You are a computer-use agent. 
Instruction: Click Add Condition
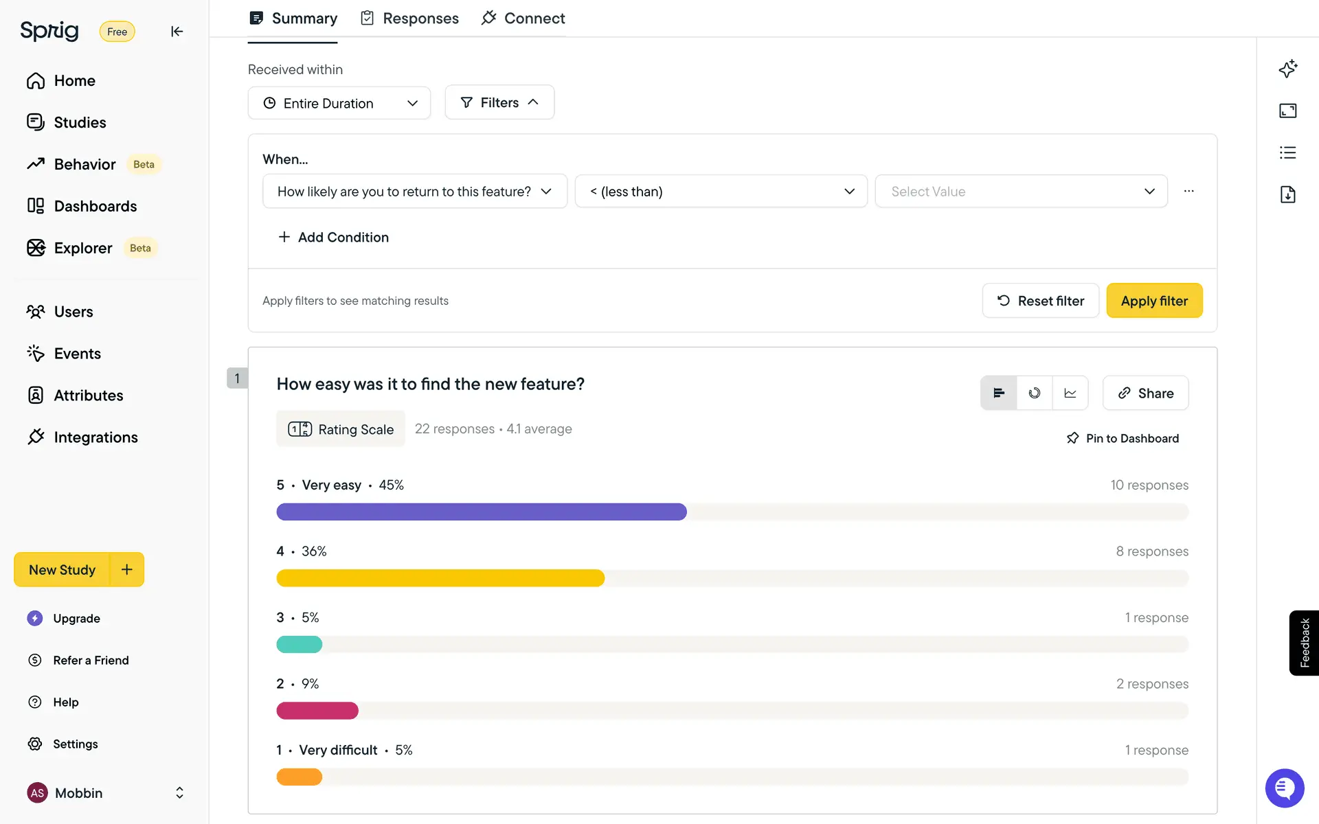[333, 237]
